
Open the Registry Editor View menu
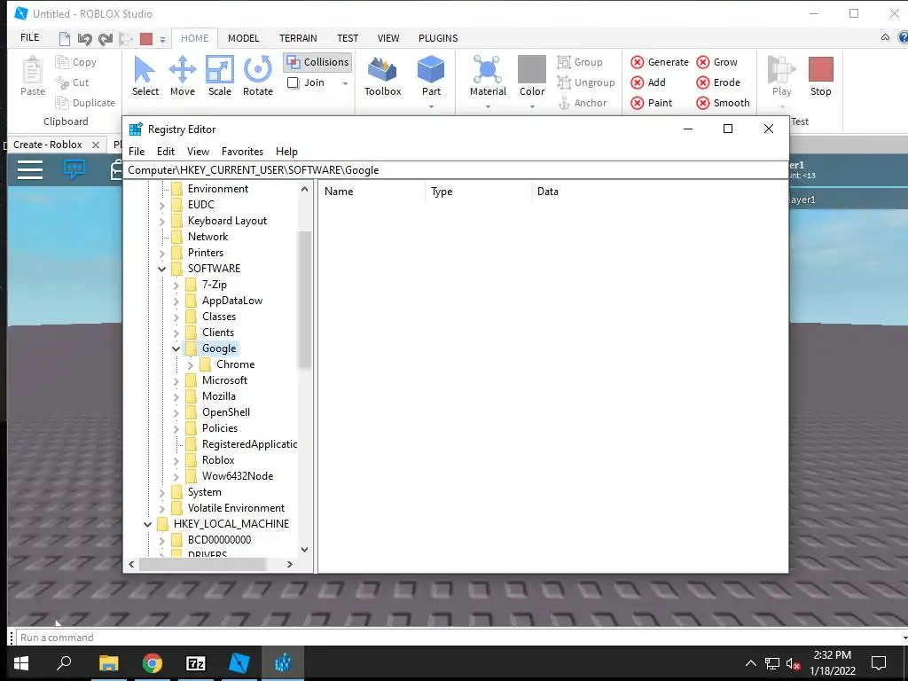click(x=198, y=151)
